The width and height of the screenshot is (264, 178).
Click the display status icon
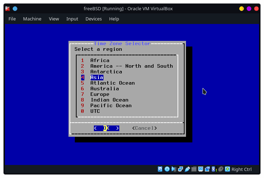pos(200,169)
